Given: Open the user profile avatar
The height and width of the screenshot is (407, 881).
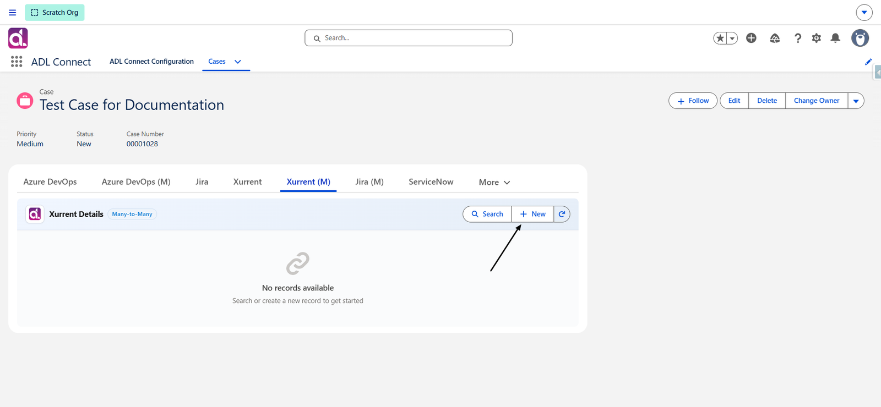Looking at the screenshot, I should [x=860, y=38].
